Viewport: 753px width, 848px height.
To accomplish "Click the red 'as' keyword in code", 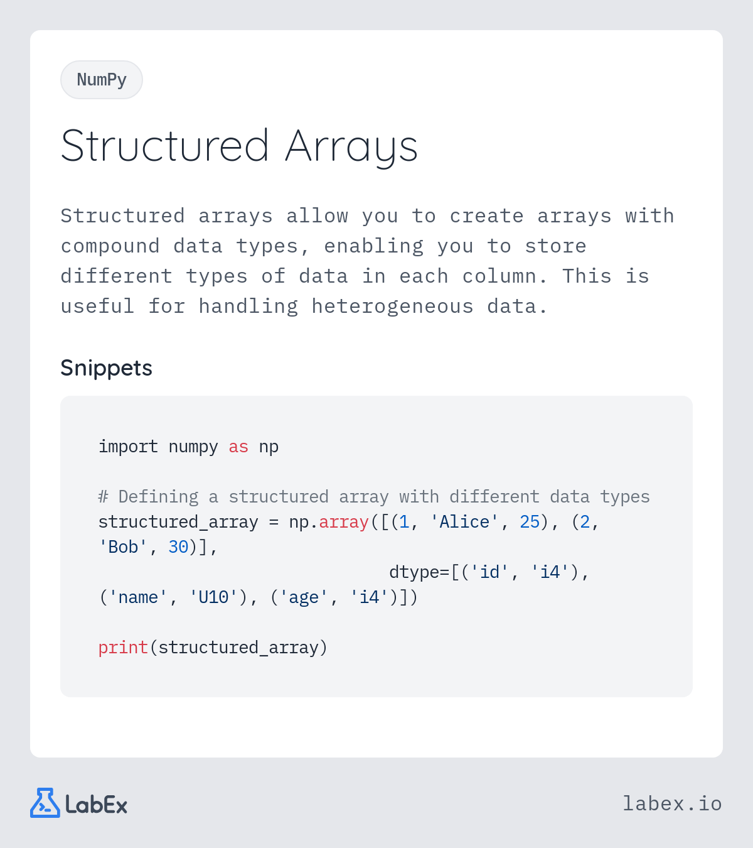I will coord(238,447).
